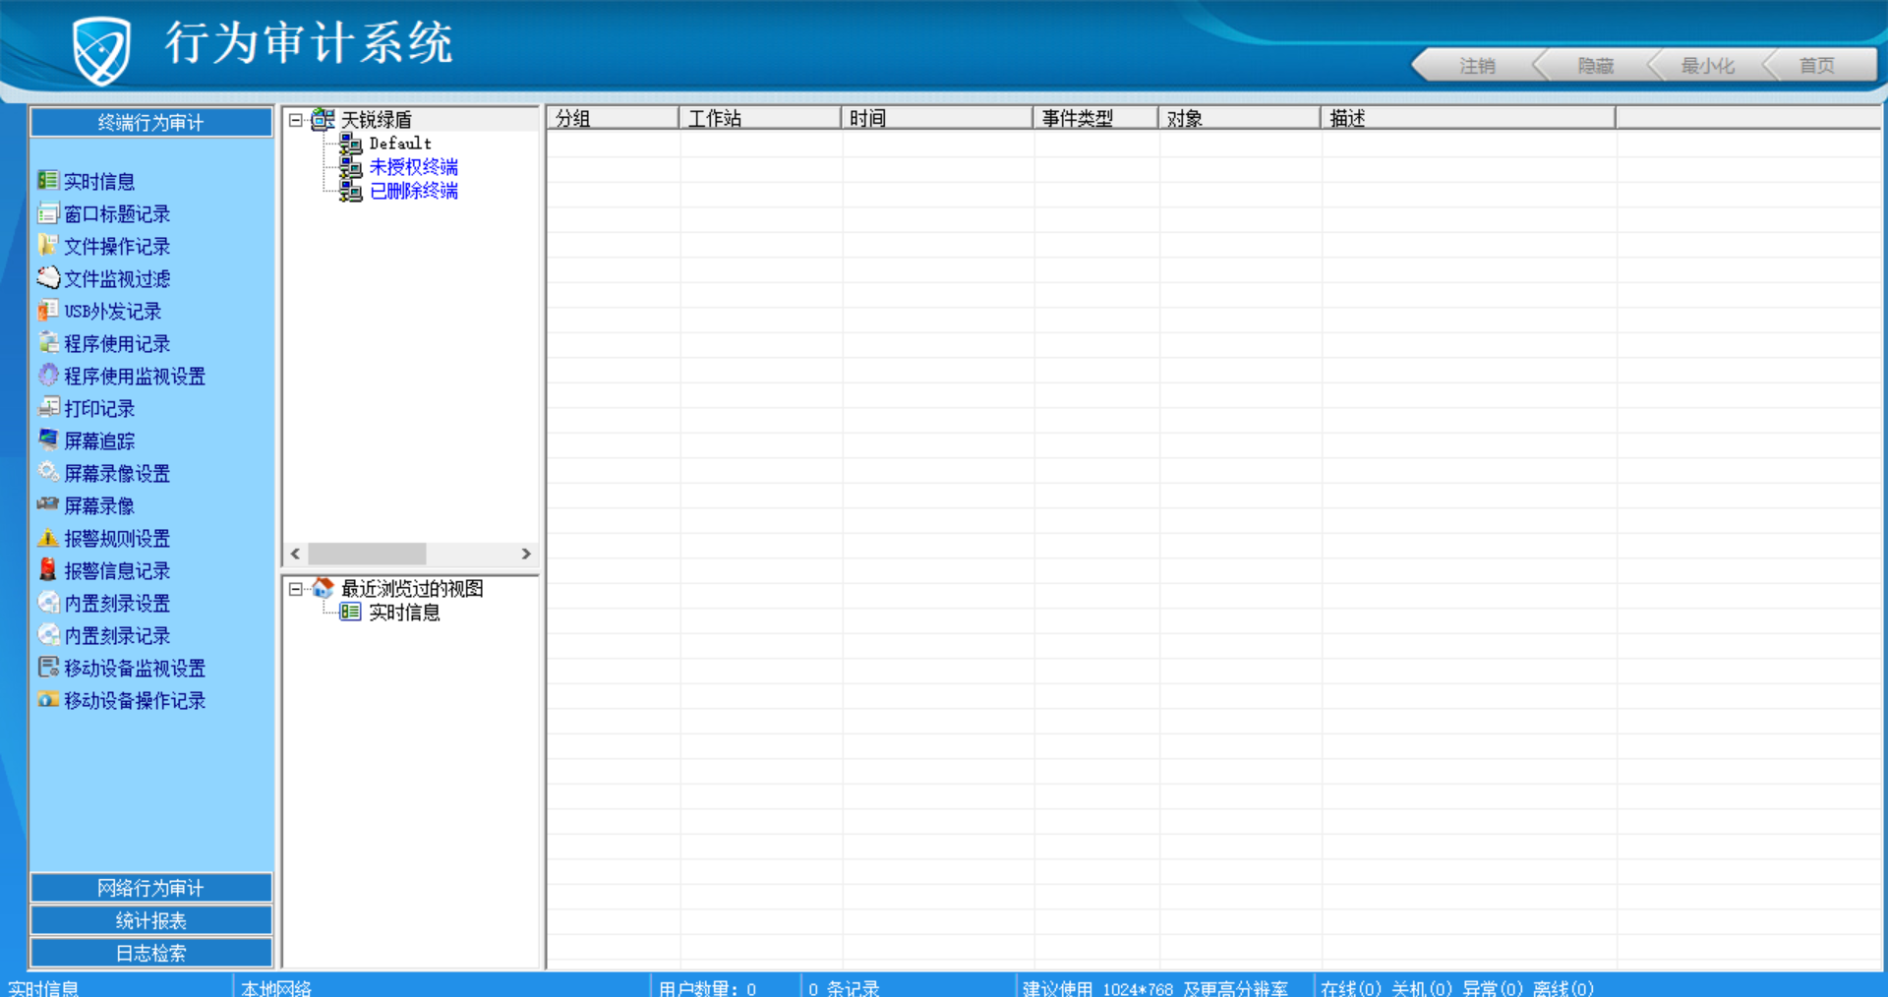Click the 屏幕录像 camera icon

point(47,504)
